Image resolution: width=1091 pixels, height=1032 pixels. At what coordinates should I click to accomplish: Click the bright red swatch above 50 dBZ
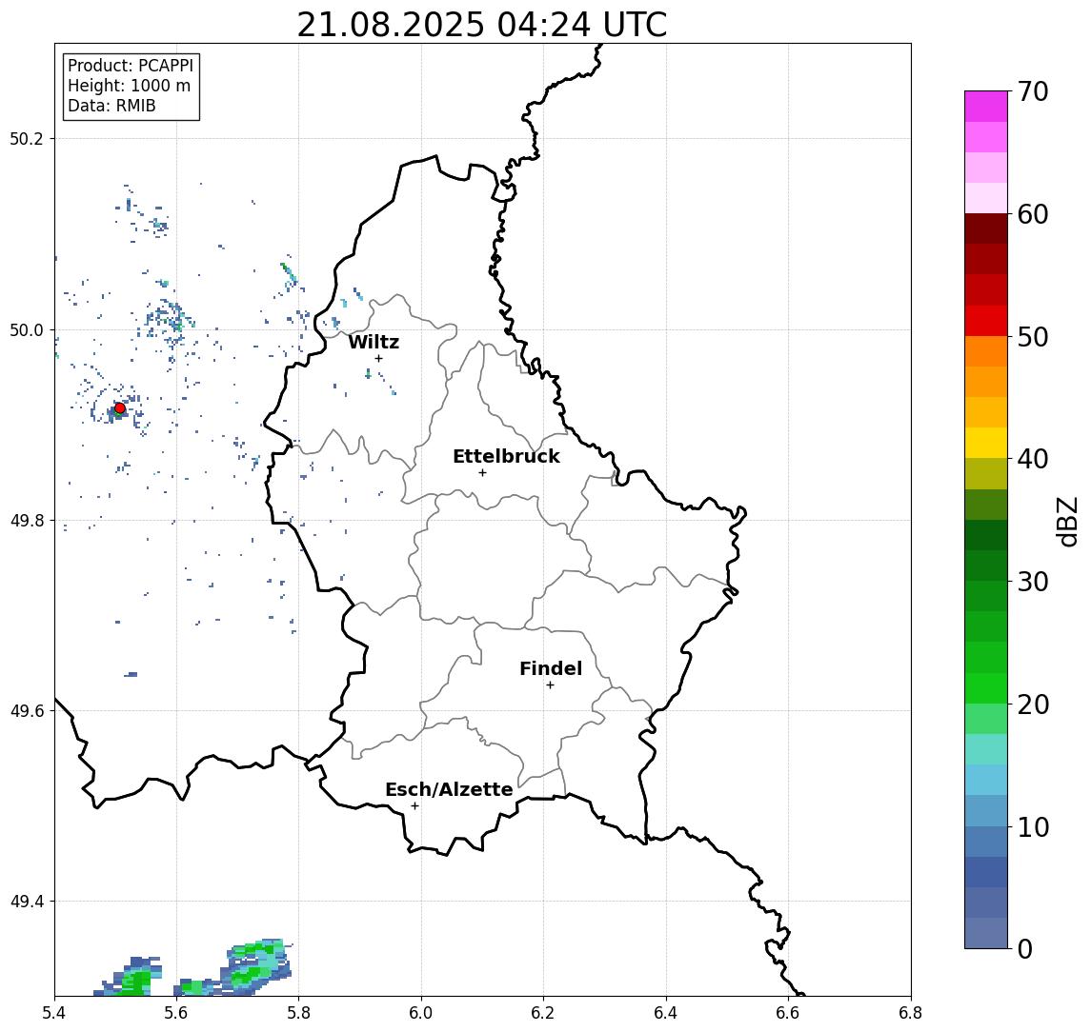coord(986,321)
